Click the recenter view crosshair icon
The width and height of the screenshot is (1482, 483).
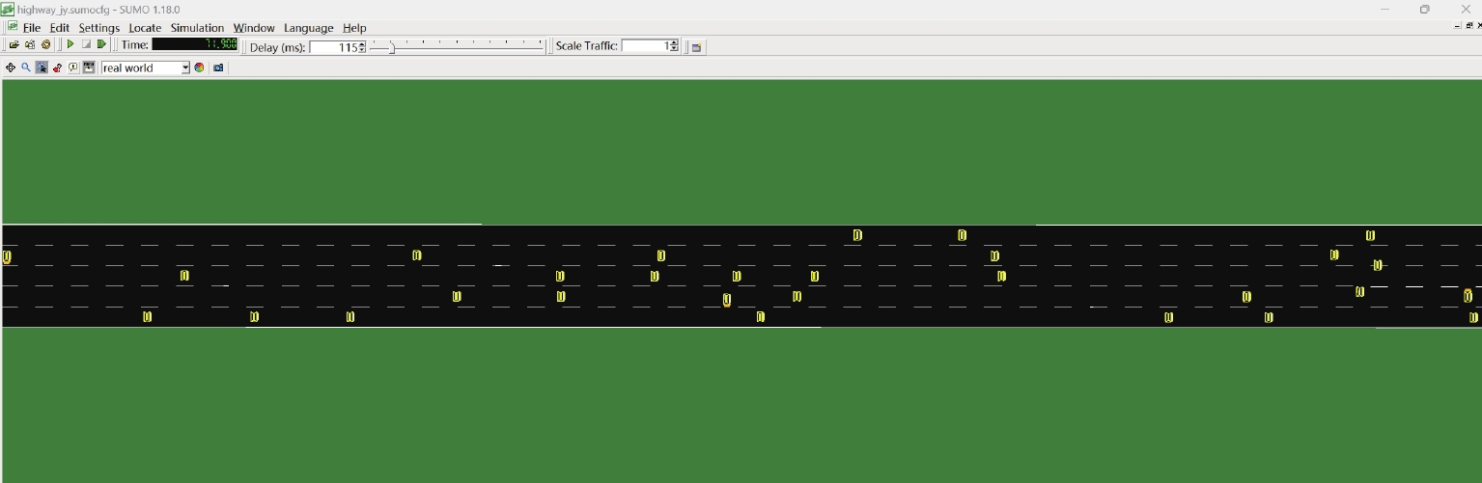11,68
